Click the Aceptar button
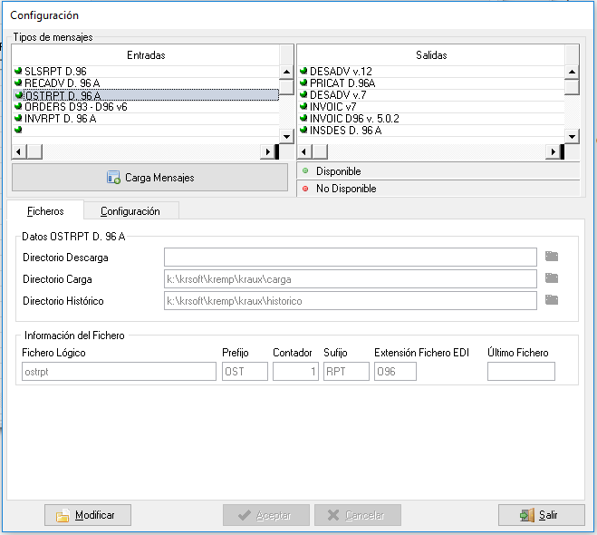 click(265, 515)
